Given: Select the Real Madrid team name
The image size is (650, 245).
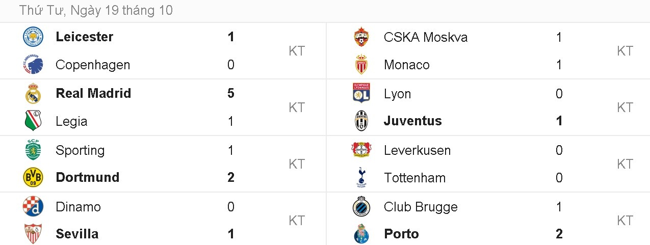Looking at the screenshot, I should pos(93,93).
